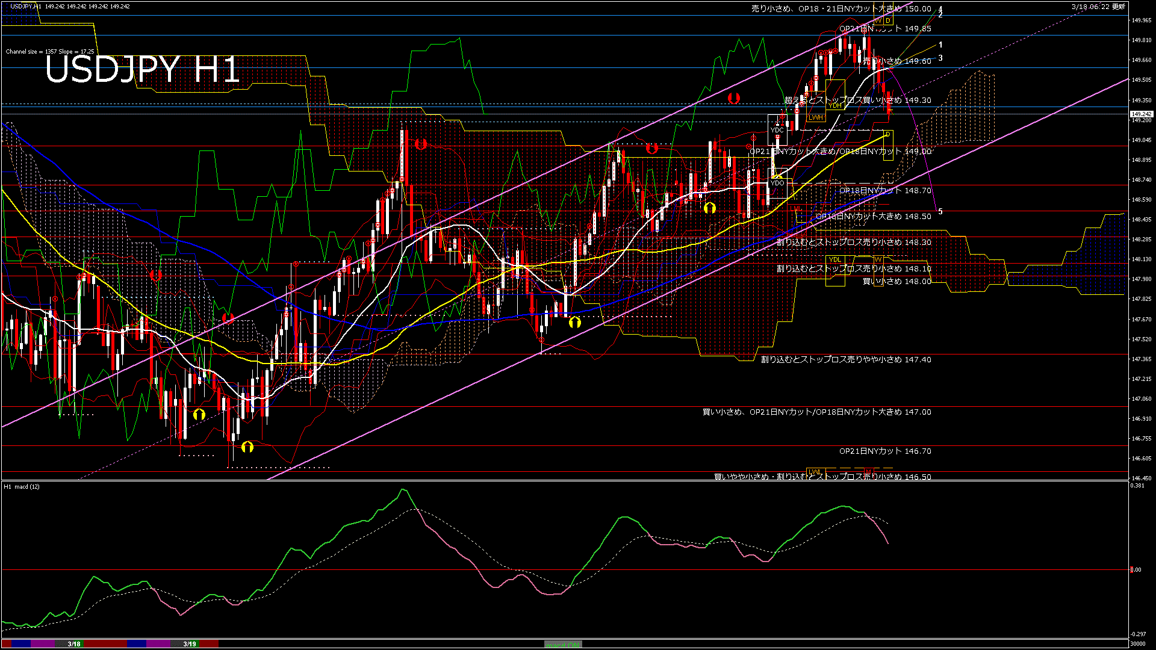Click yellow up arrow just above 146.70 line
Viewport: 1156px width, 650px height.
click(x=247, y=447)
